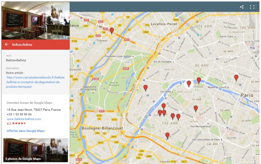Click the Tour Montparnasse station icon
Viewport: 261px width, 164px height.
(208, 123)
